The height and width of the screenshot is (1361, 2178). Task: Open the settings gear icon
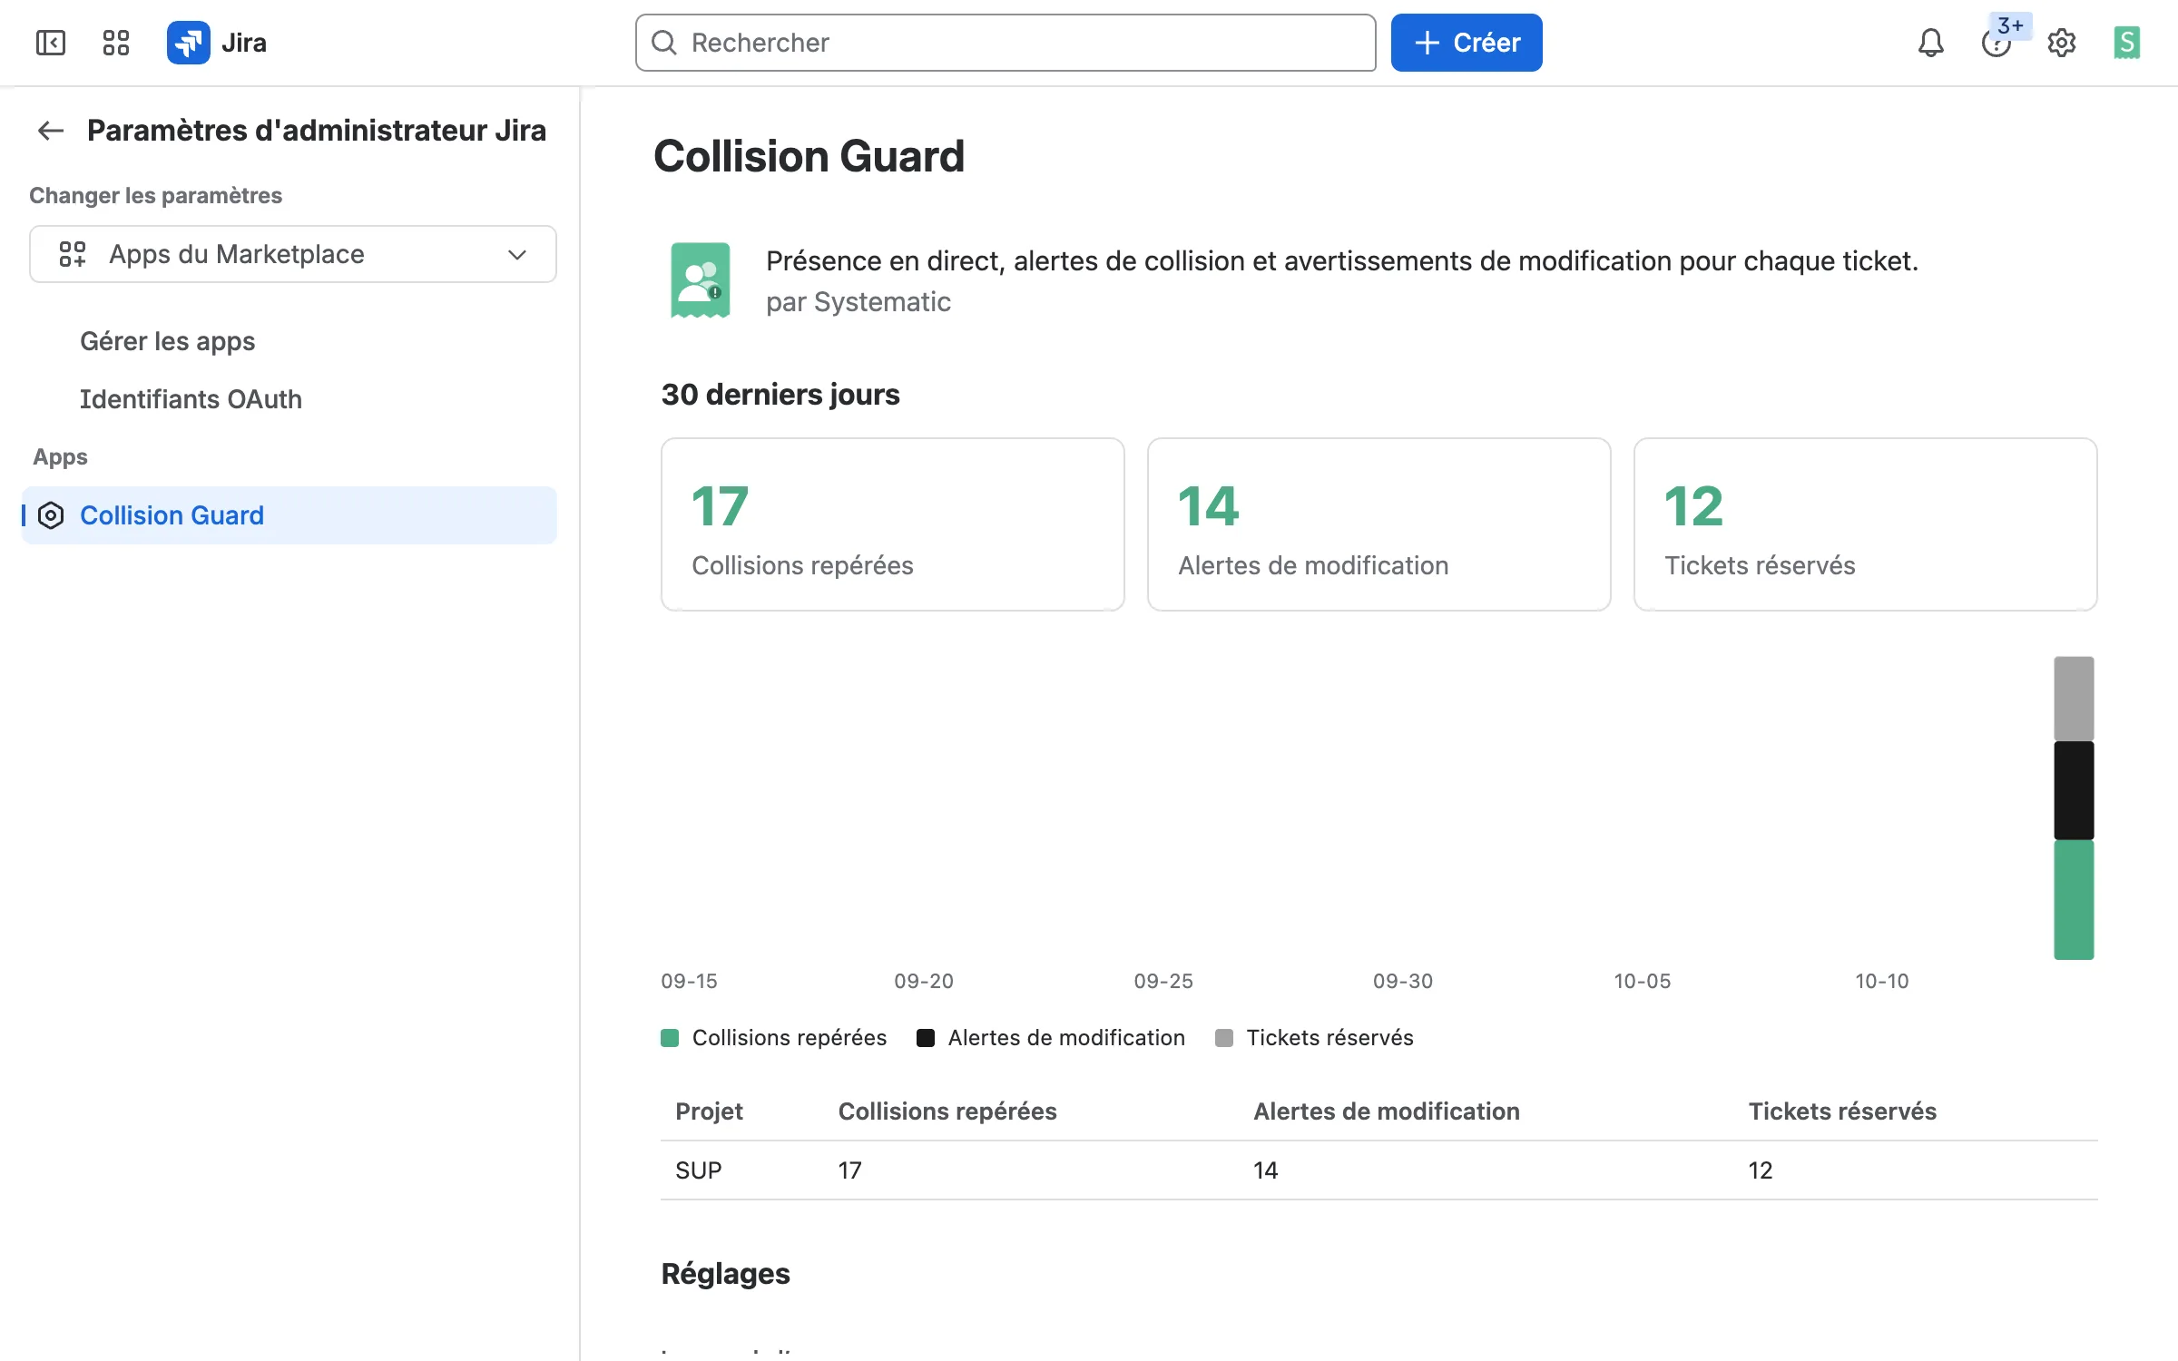pos(2062,43)
